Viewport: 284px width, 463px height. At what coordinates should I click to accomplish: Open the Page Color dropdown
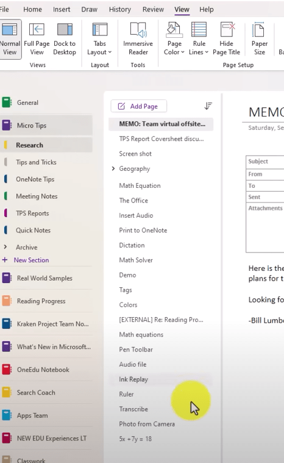(x=174, y=39)
